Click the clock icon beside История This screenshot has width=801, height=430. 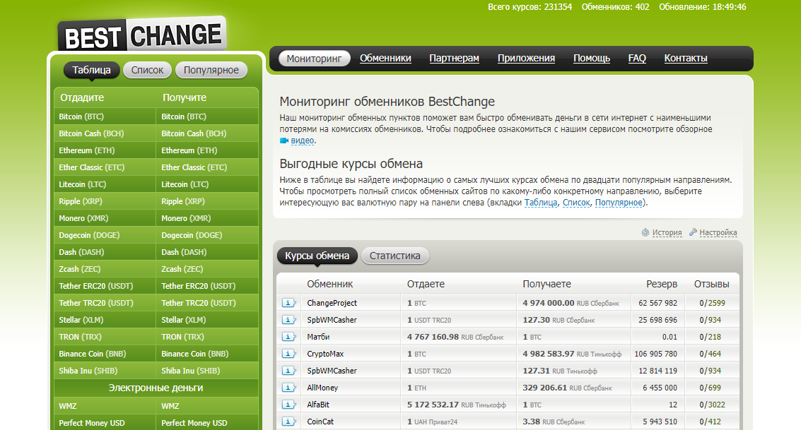(x=645, y=232)
